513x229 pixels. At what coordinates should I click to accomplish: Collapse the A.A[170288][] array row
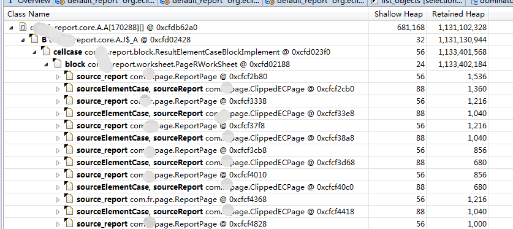click(x=11, y=28)
